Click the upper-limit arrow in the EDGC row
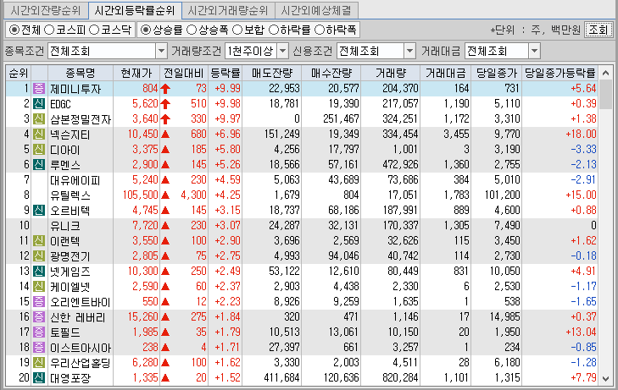This screenshot has height=390, width=618. point(165,104)
